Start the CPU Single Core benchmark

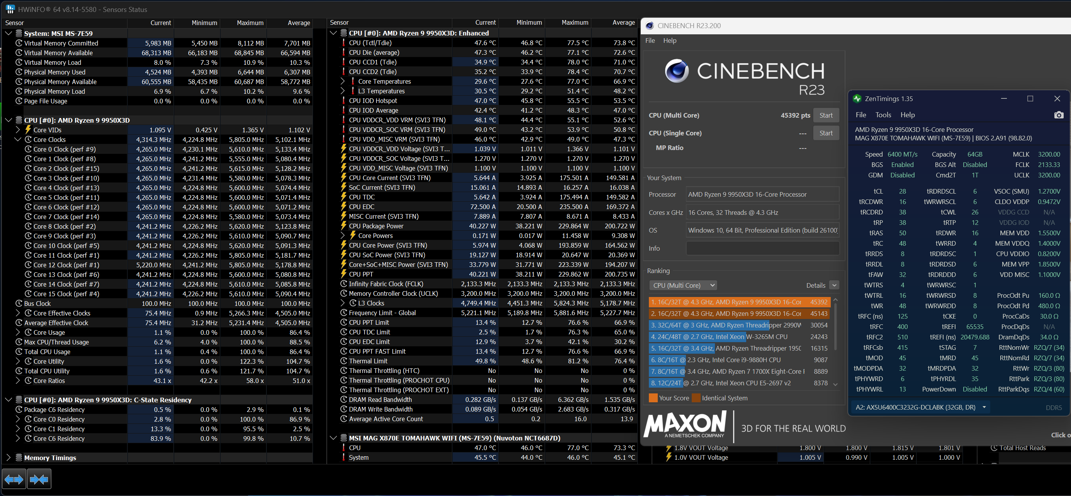[x=826, y=133]
